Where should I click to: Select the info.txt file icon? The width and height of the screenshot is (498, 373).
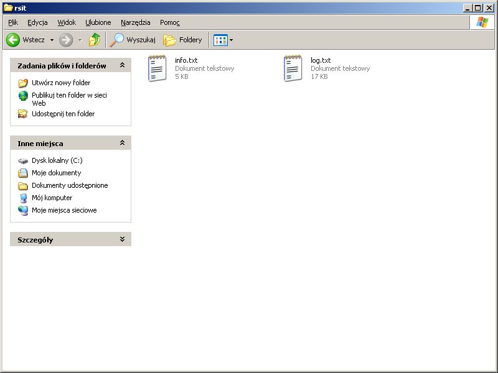pos(157,68)
